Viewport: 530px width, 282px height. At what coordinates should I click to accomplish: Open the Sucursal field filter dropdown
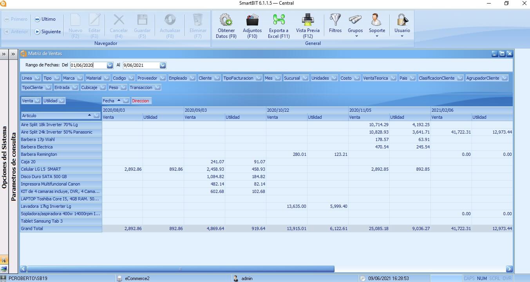click(305, 78)
